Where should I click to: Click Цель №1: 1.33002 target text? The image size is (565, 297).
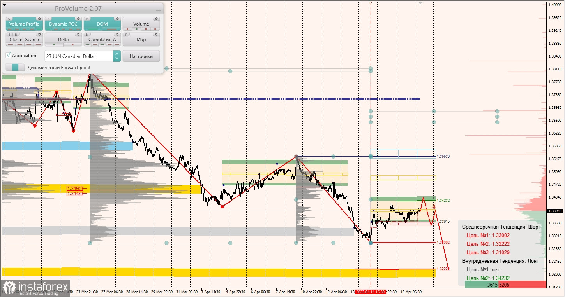[488, 235]
